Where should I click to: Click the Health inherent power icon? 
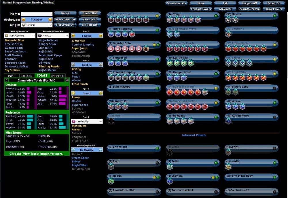point(111,181)
